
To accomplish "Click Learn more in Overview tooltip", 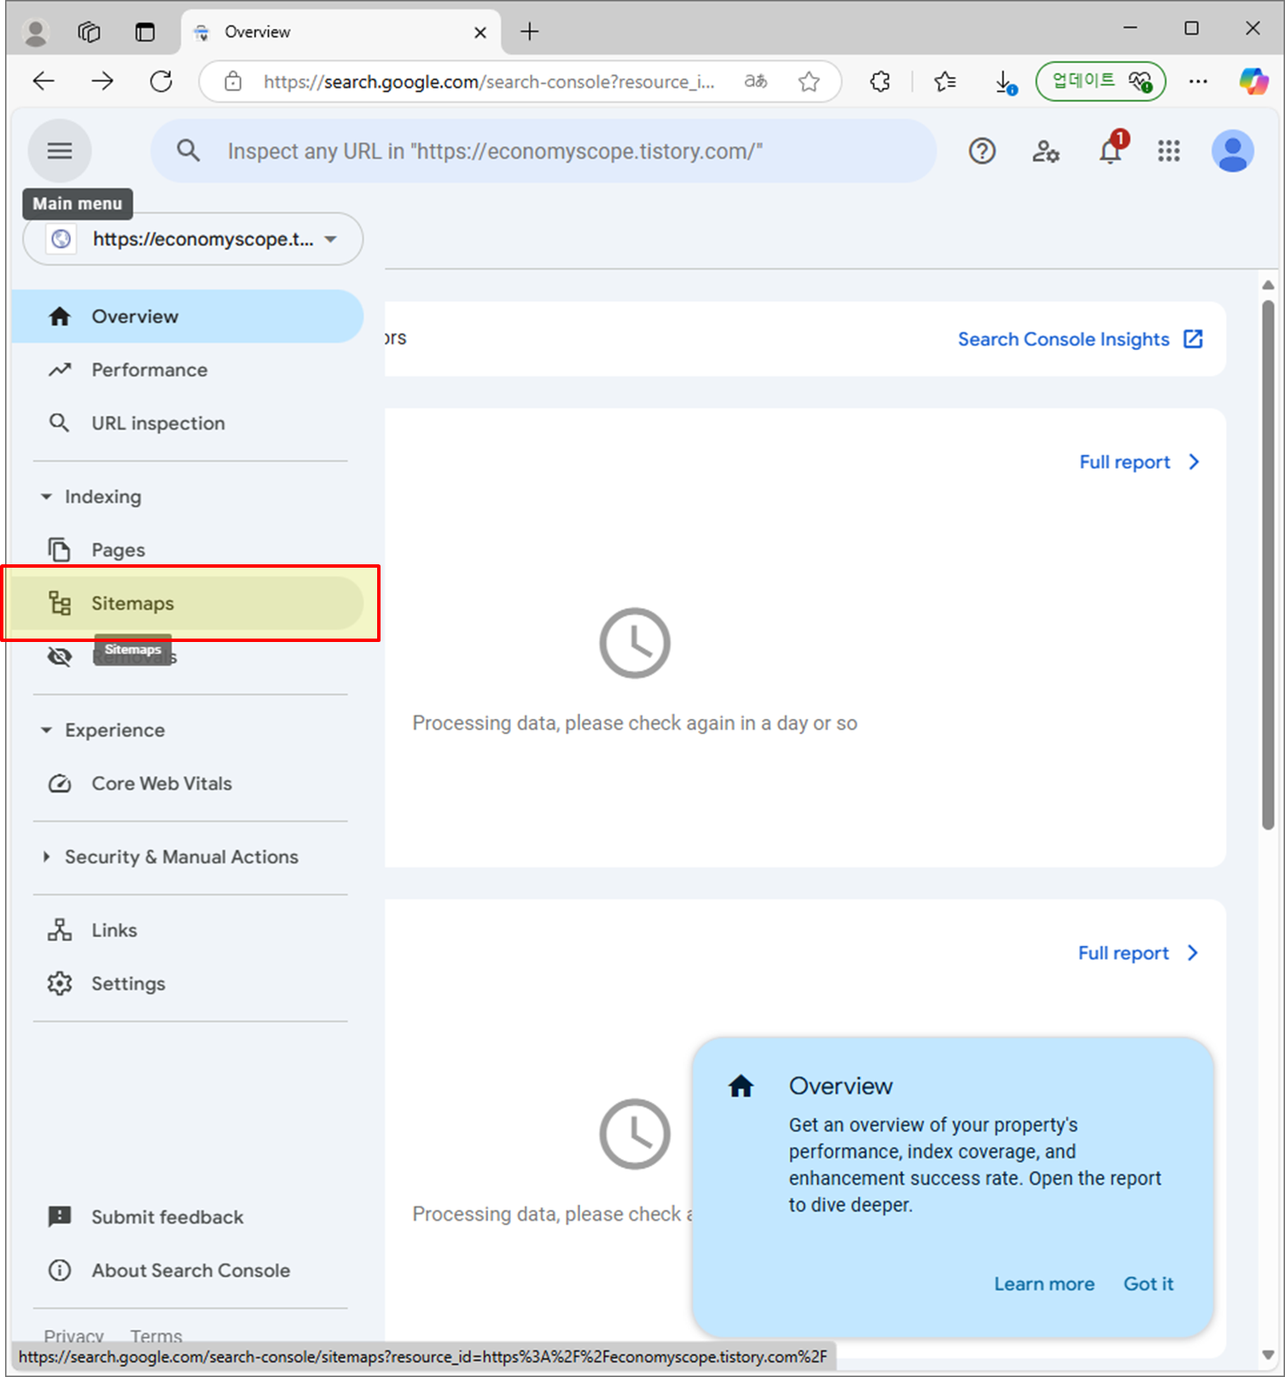I will pos(1044,1284).
